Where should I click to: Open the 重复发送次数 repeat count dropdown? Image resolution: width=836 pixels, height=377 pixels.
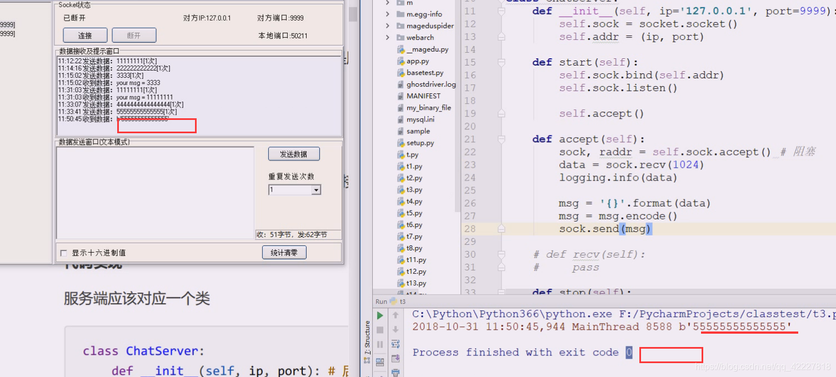coord(316,190)
